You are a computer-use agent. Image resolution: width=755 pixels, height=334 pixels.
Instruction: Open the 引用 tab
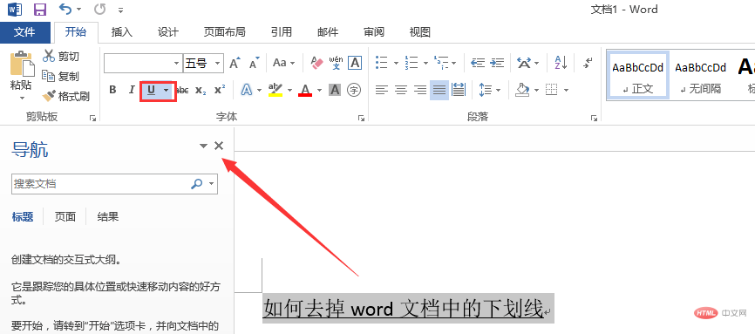click(x=282, y=32)
